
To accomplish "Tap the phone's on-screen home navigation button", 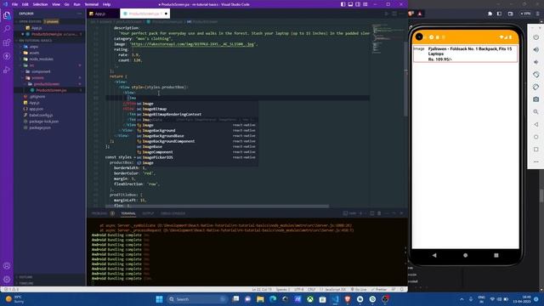I will [465, 255].
